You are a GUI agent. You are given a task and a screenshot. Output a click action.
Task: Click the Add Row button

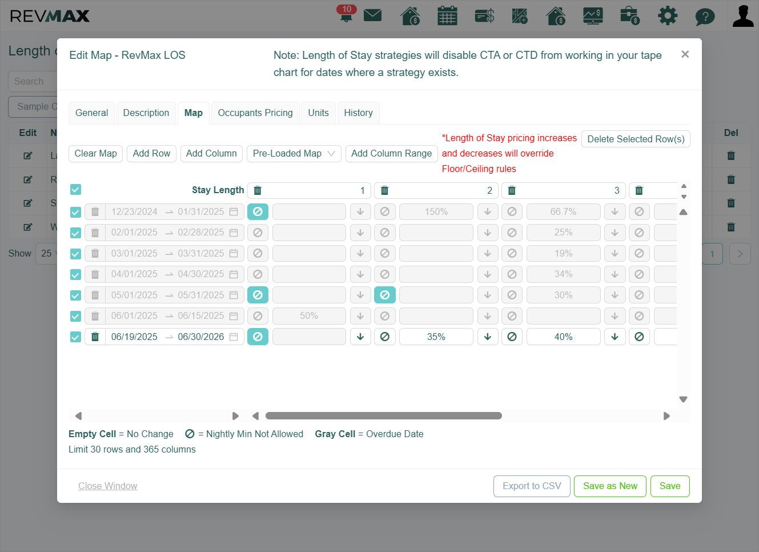tap(151, 154)
